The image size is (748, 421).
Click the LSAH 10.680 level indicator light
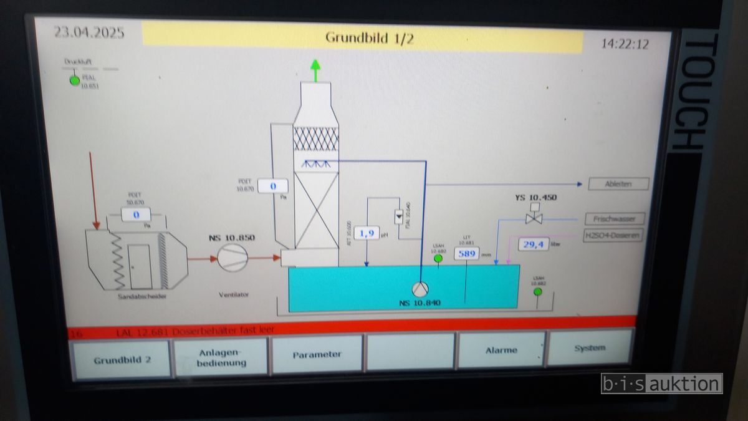click(438, 258)
